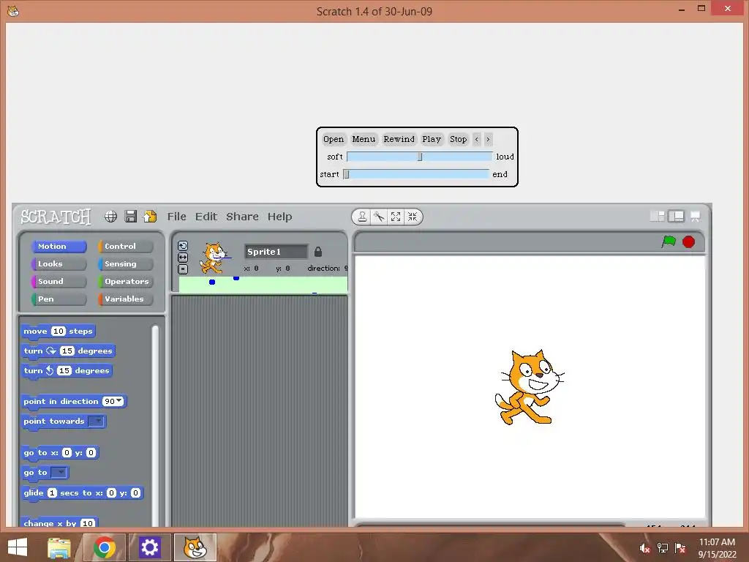Viewport: 749px width, 562px height.
Task: Set rotation style to left-right flip
Action: point(183,258)
